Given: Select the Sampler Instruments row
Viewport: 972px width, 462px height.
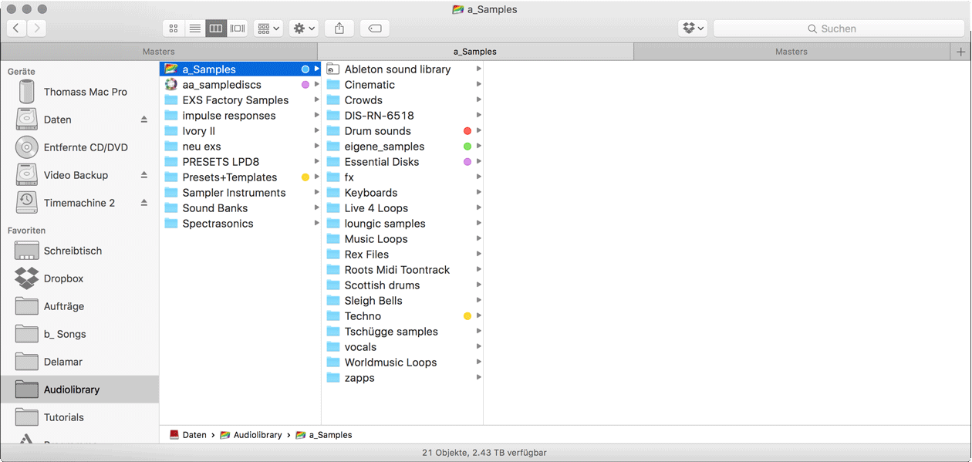Looking at the screenshot, I should (240, 193).
